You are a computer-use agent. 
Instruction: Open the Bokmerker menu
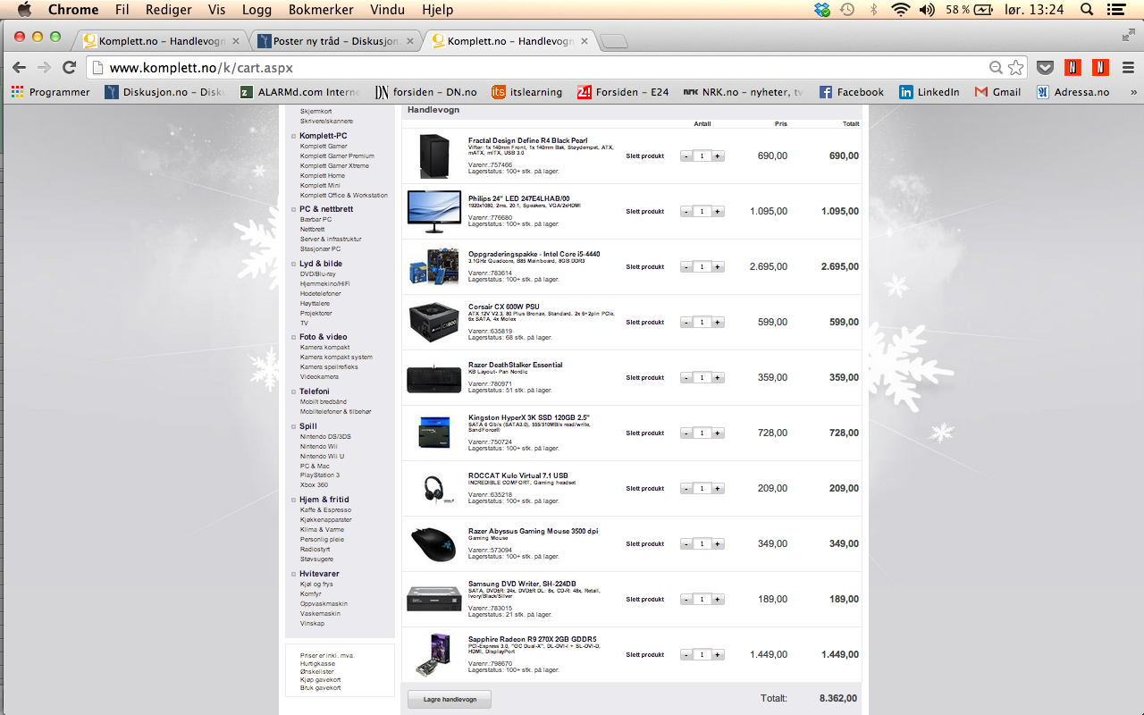coord(319,10)
